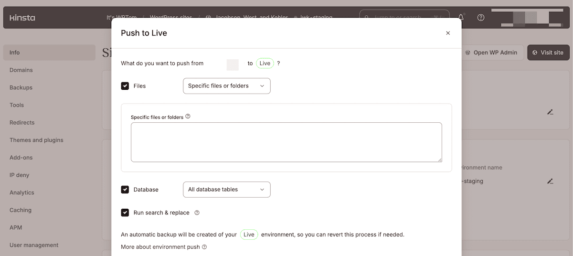
Task: Click the search field in the header
Action: tap(404, 18)
